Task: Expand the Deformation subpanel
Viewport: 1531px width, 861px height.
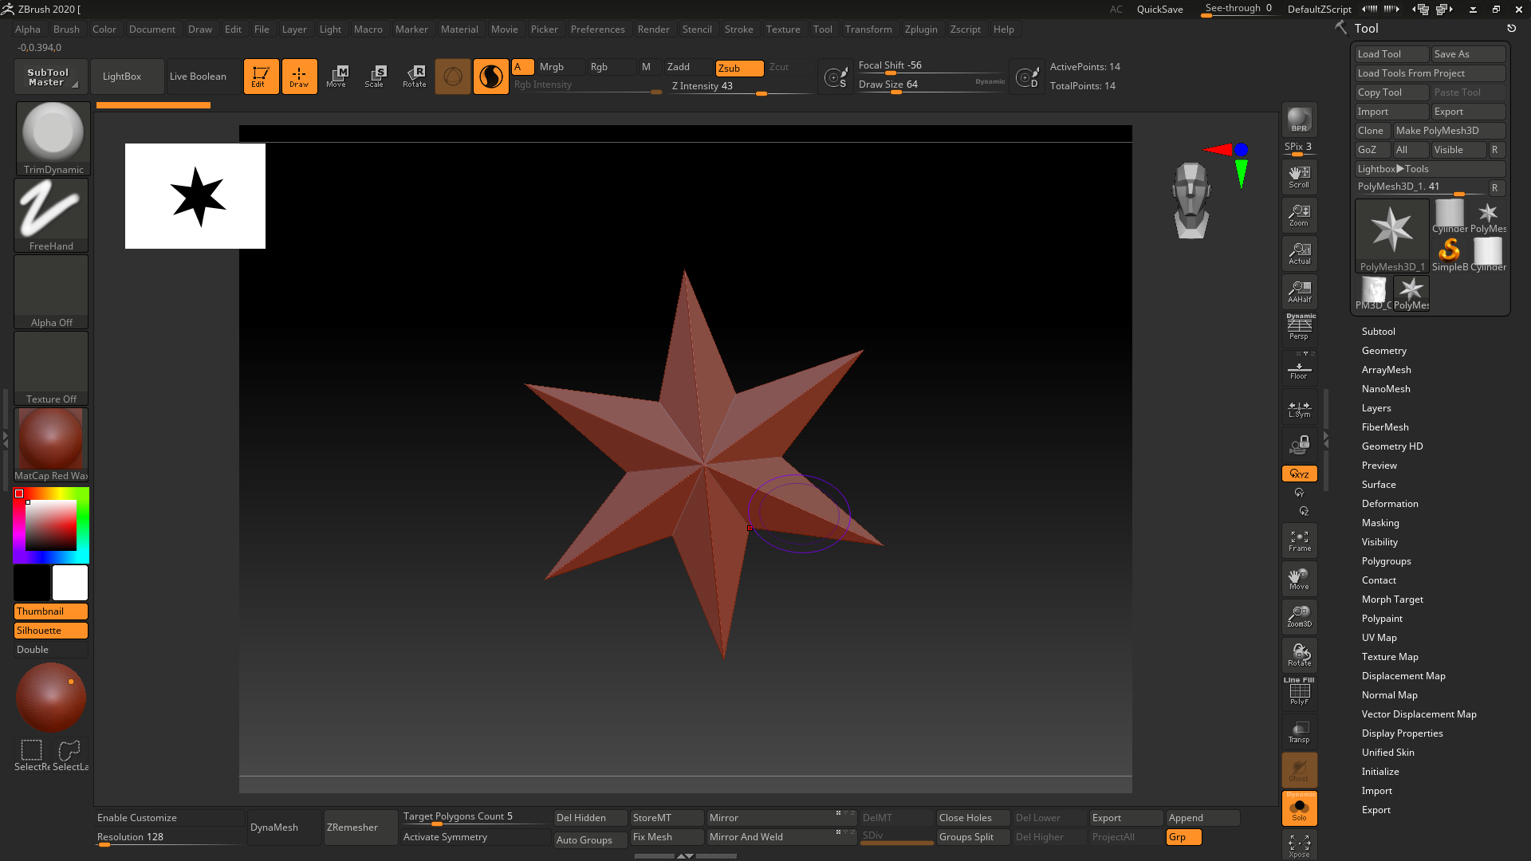Action: [x=1389, y=502]
